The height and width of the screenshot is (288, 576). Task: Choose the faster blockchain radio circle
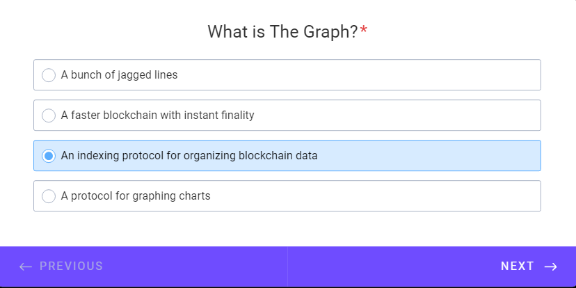pyautogui.click(x=49, y=115)
